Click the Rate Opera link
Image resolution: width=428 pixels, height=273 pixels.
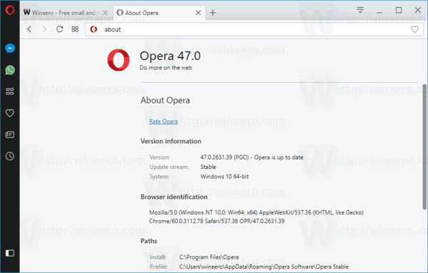(163, 121)
